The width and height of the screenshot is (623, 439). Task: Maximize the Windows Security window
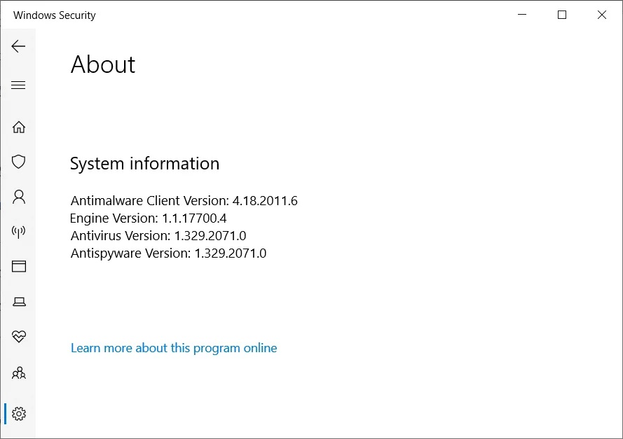(562, 15)
